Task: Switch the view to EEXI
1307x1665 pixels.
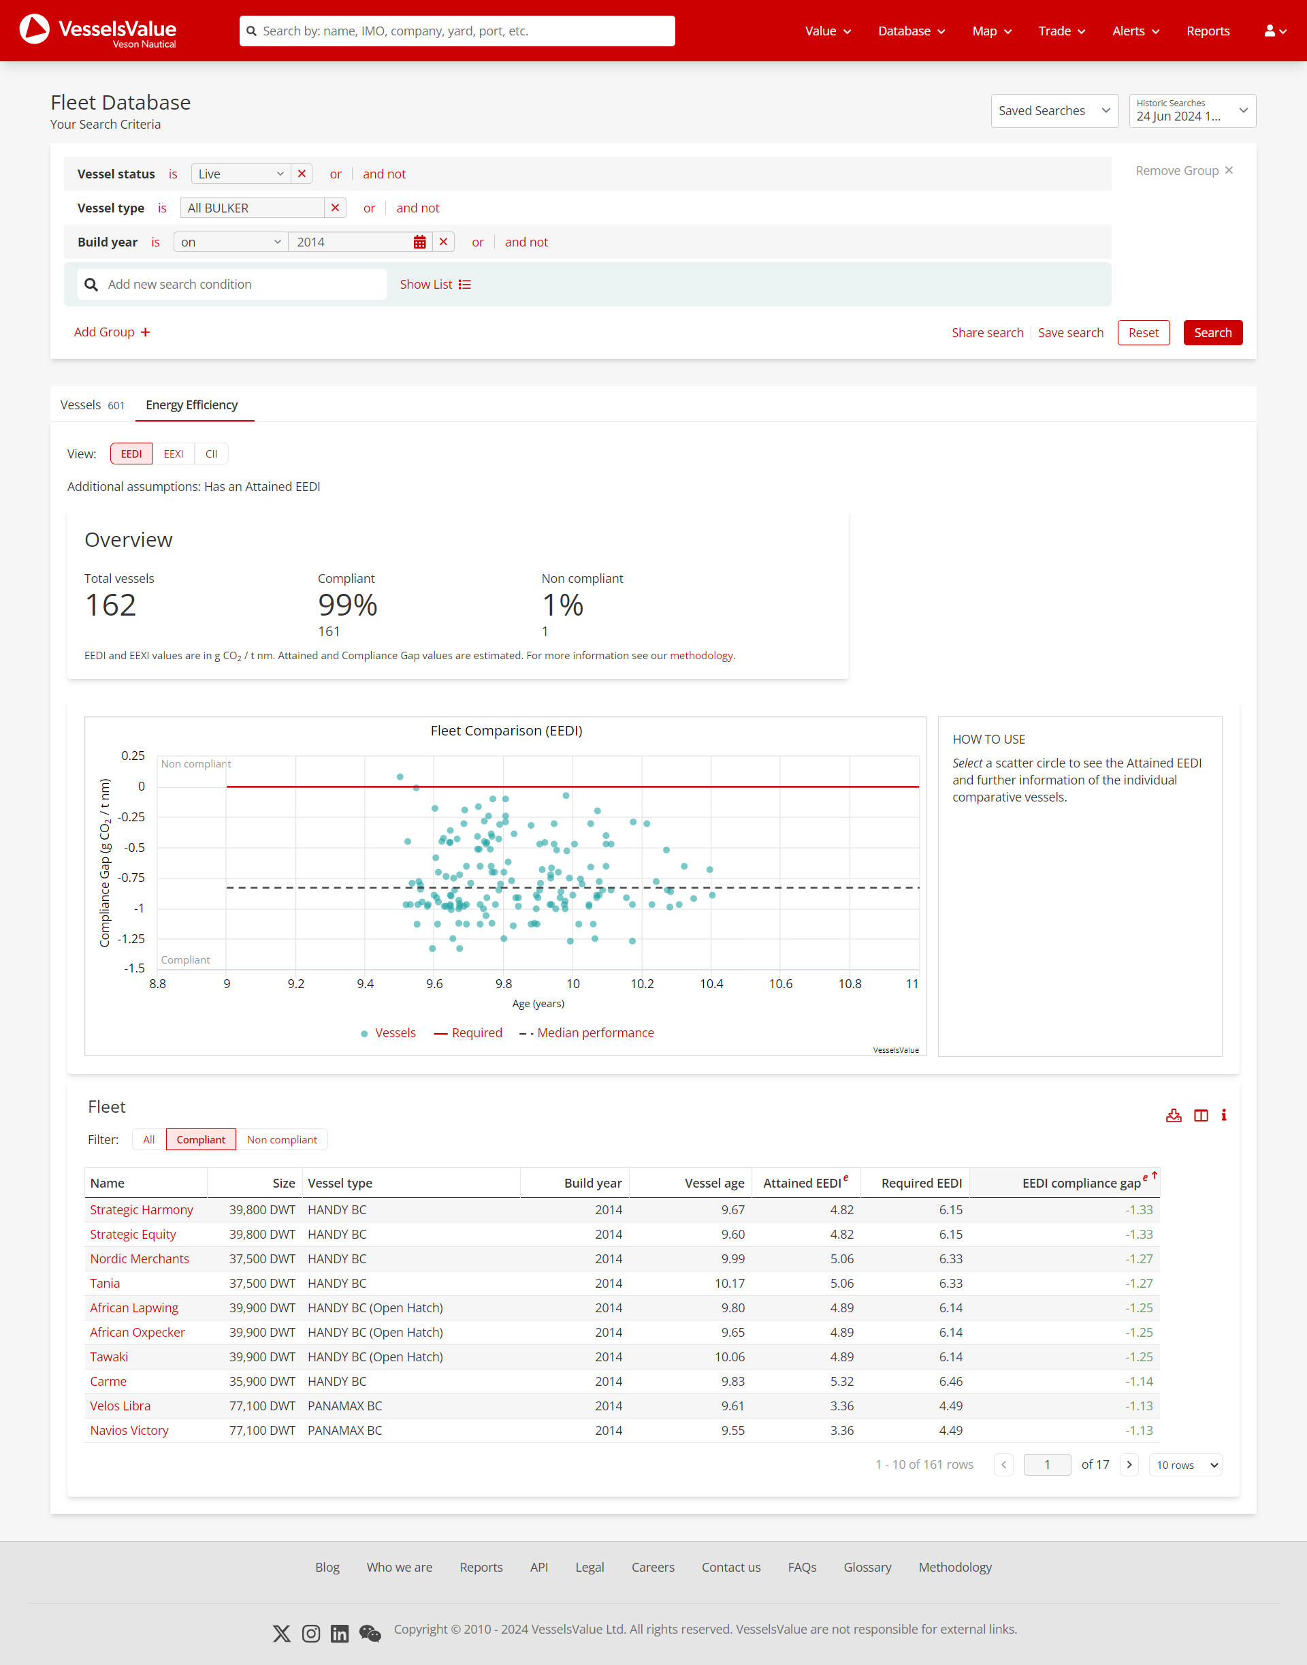Action: click(174, 454)
